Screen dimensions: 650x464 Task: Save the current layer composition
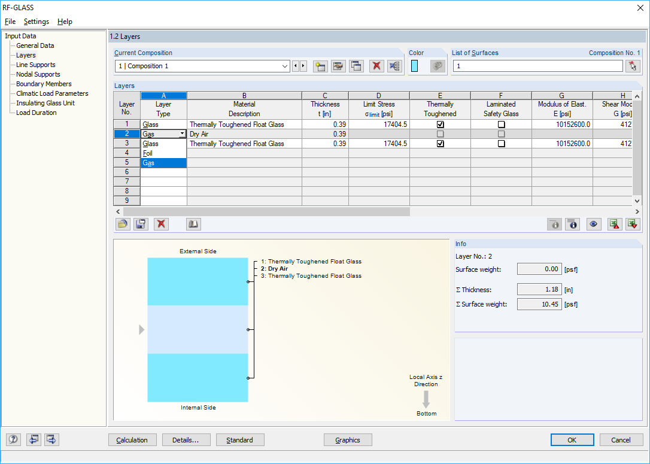click(141, 224)
